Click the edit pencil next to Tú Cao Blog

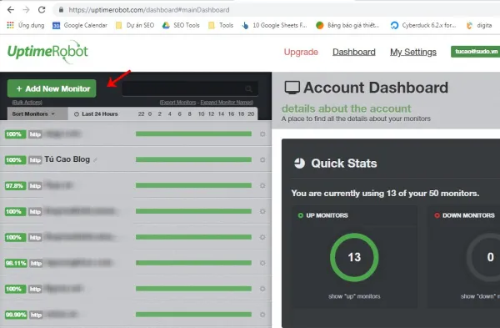tap(95, 159)
